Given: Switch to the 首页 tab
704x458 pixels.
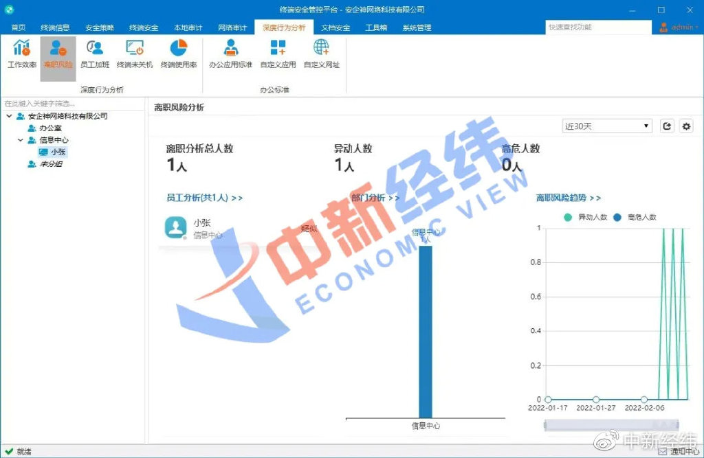Looking at the screenshot, I should tap(19, 27).
